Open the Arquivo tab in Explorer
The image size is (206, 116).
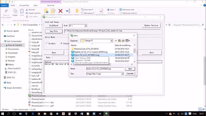(x=4, y=5)
